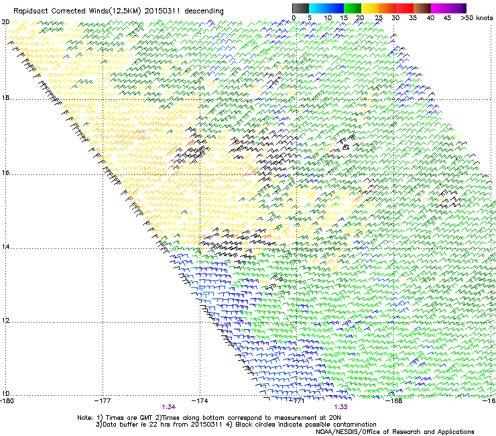This screenshot has height=436, width=496.
Task: Click the longitude label '-174'
Action: tap(200, 401)
